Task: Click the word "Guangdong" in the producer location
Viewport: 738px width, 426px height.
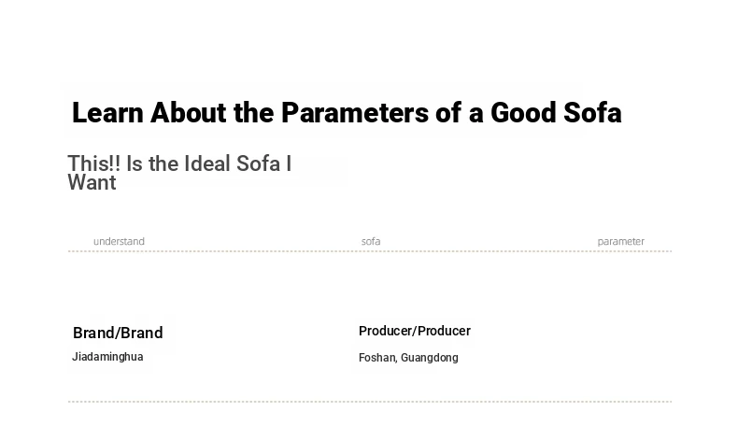Action: [x=429, y=358]
